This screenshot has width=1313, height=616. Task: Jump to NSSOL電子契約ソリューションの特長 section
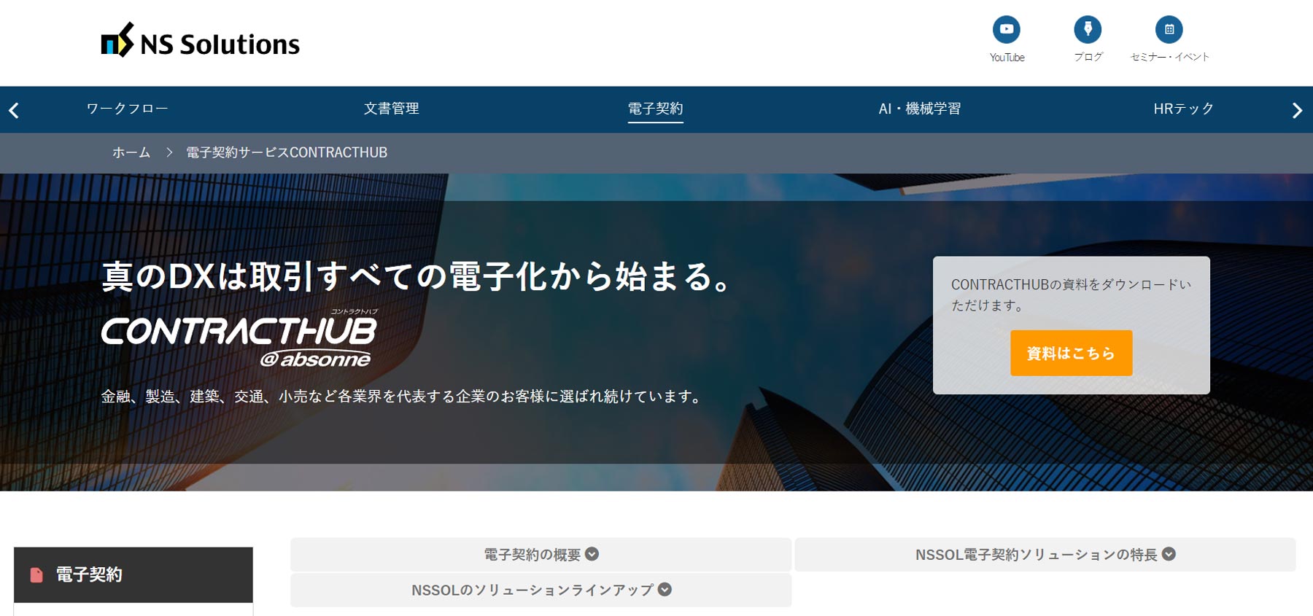point(1045,555)
